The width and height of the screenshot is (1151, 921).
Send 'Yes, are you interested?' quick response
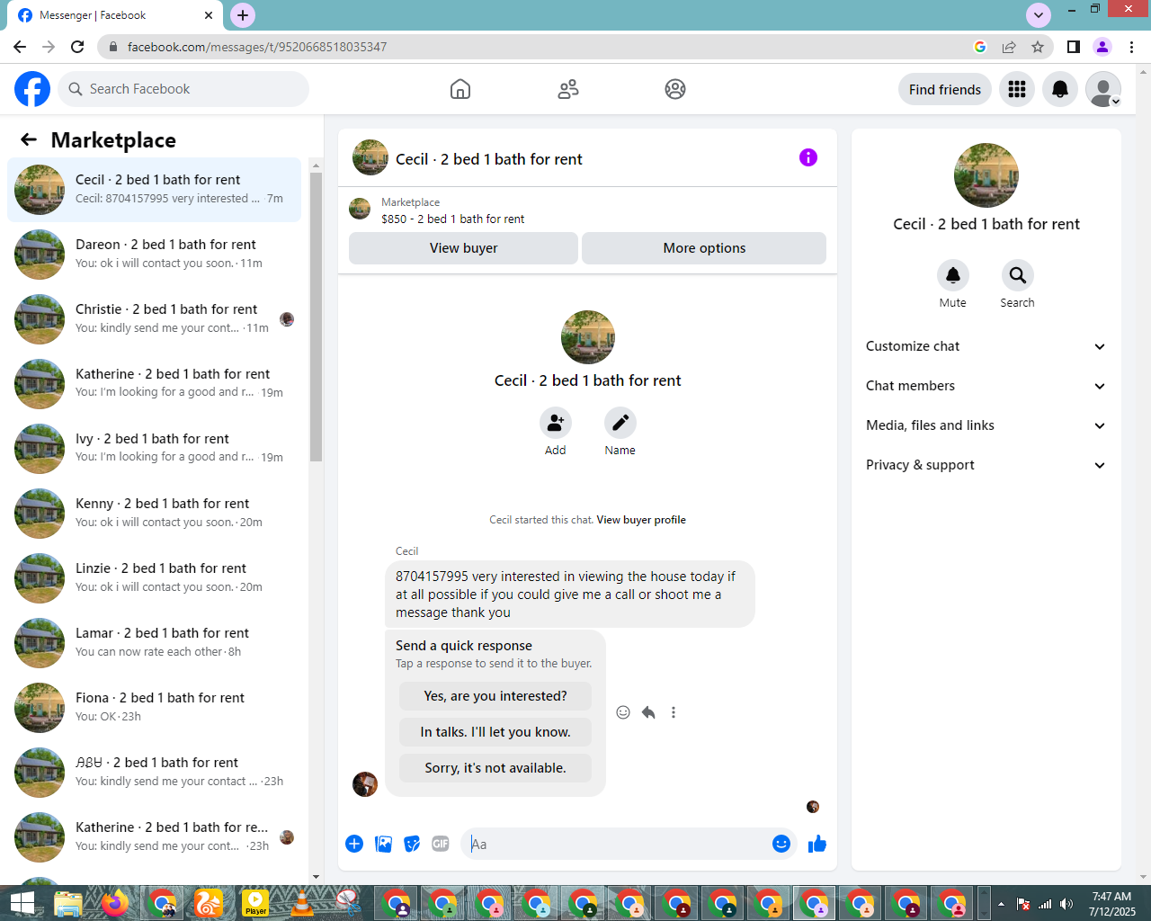tap(495, 696)
